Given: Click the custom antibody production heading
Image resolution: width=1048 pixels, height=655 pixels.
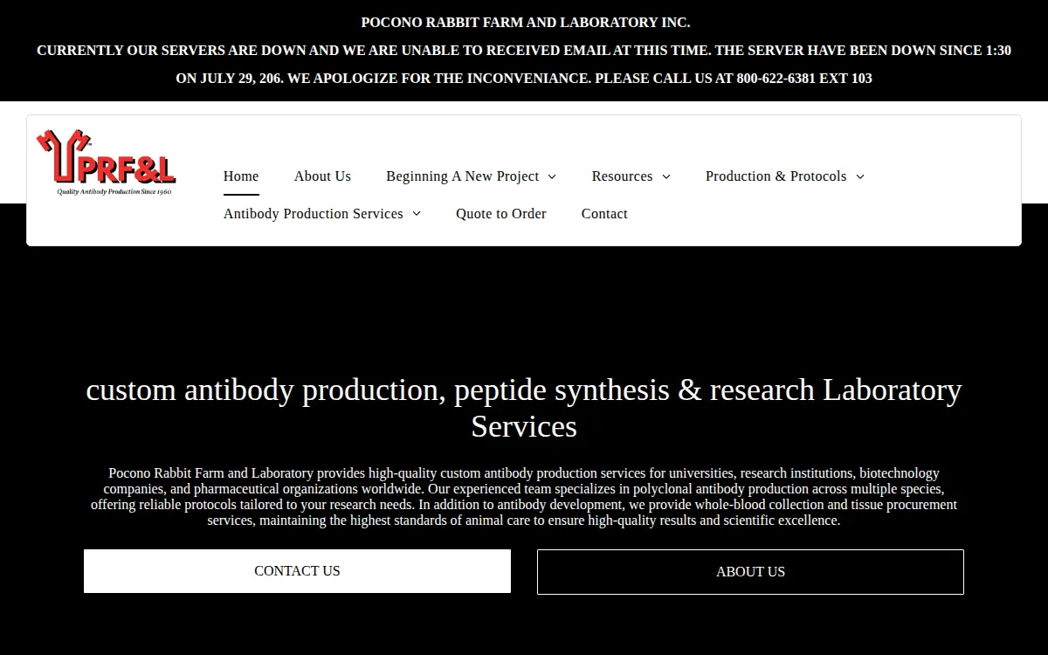Looking at the screenshot, I should 524,408.
